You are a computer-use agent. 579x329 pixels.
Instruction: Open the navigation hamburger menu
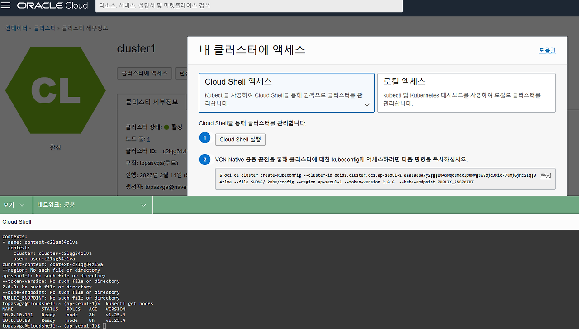tap(6, 6)
